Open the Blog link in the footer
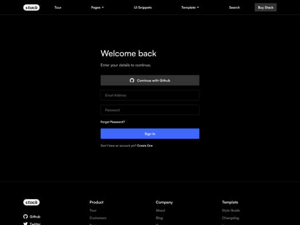Image resolution: width=300 pixels, height=225 pixels. (x=159, y=218)
